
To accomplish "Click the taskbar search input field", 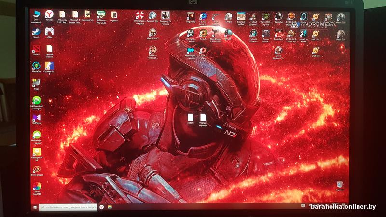I will coord(68,207).
